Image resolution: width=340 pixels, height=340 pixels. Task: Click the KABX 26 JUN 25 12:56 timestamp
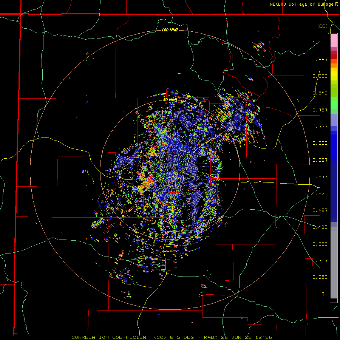(238, 337)
